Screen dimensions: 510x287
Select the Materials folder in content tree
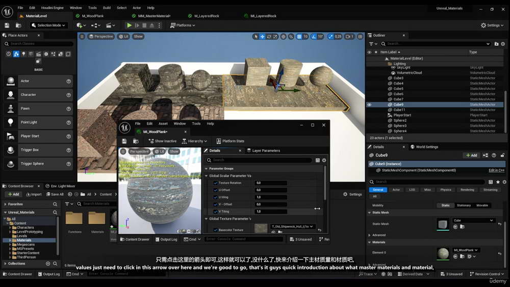pos(24,240)
